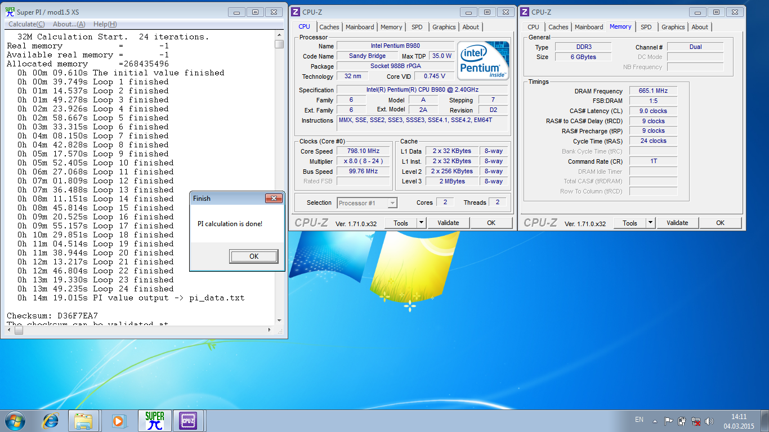
Task: Click CAS# Latency value 9.0 clocks
Action: tap(653, 111)
